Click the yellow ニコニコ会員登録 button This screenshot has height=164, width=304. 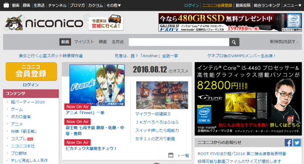31,71
